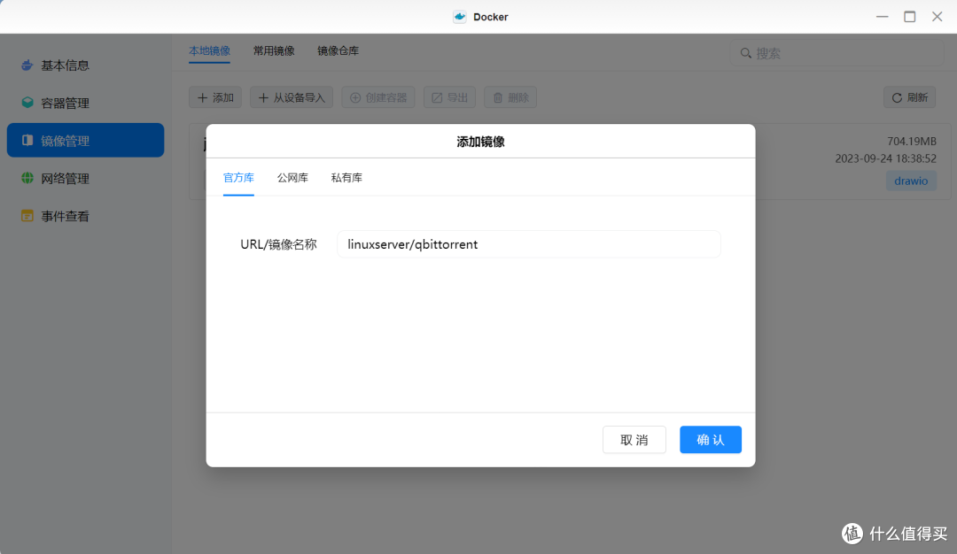Click the 刷新 refresh button
Viewport: 957px width, 554px height.
click(910, 97)
